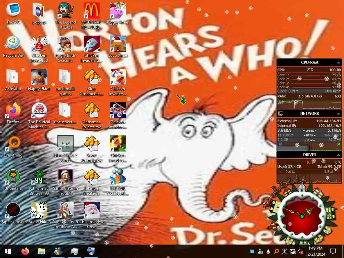Click the Everything magnifier tray icon
The image size is (344, 258).
pos(276,251)
